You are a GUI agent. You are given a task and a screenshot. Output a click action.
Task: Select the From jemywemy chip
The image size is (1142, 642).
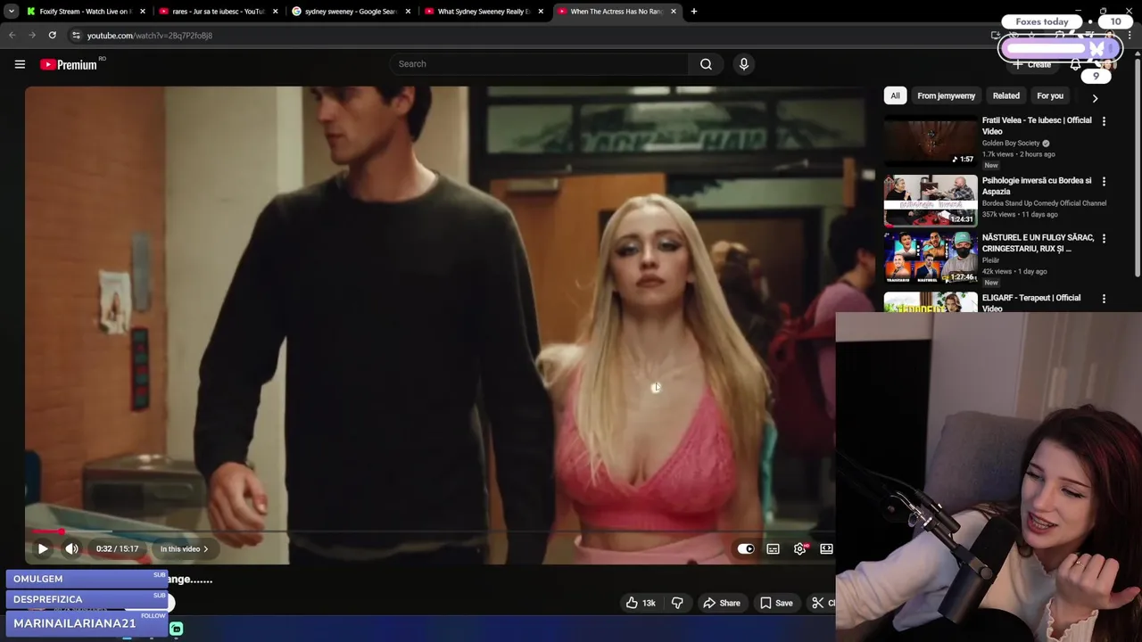pos(947,95)
